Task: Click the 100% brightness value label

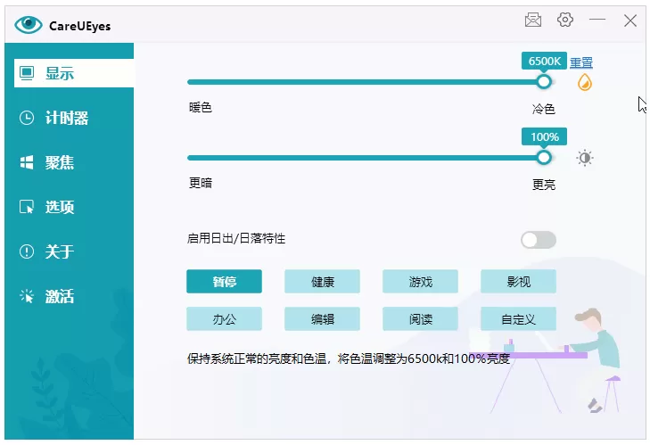Action: tap(544, 136)
